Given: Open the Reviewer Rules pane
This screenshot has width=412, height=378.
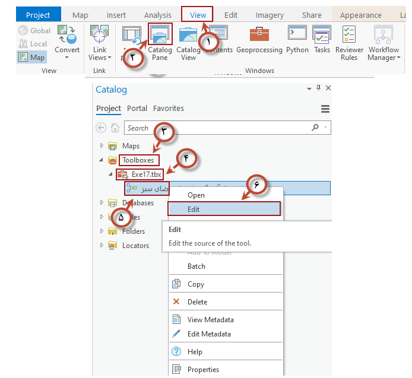Looking at the screenshot, I should point(349,36).
